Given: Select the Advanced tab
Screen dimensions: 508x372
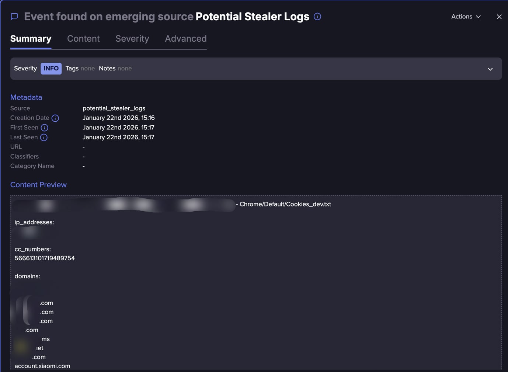Looking at the screenshot, I should pos(185,38).
